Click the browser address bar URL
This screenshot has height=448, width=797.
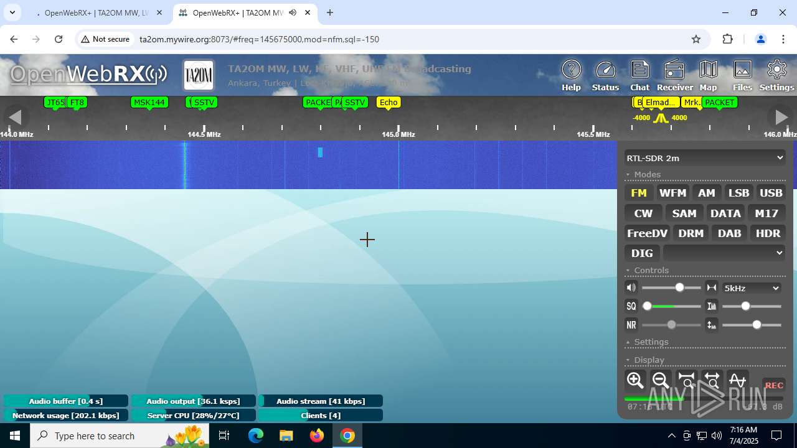[x=259, y=39]
